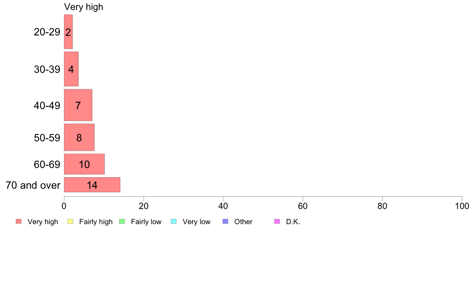Click the Very low legend label
Image resolution: width=473 pixels, height=293 pixels.
click(196, 222)
